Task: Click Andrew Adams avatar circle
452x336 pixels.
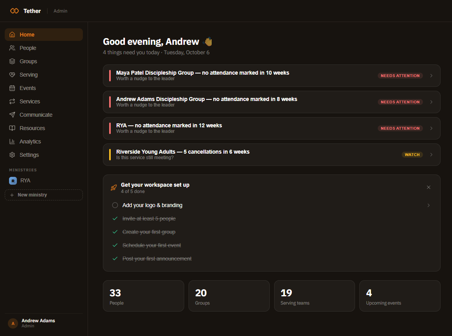Action: (13, 323)
